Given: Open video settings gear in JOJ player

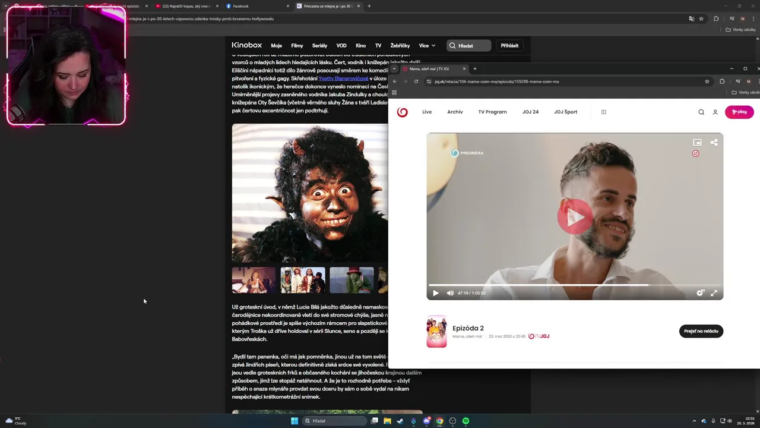Looking at the screenshot, I should (700, 293).
